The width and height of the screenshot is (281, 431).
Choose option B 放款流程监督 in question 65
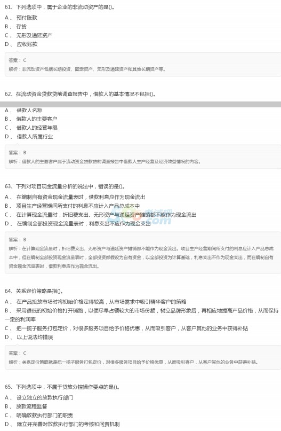(x=26, y=406)
